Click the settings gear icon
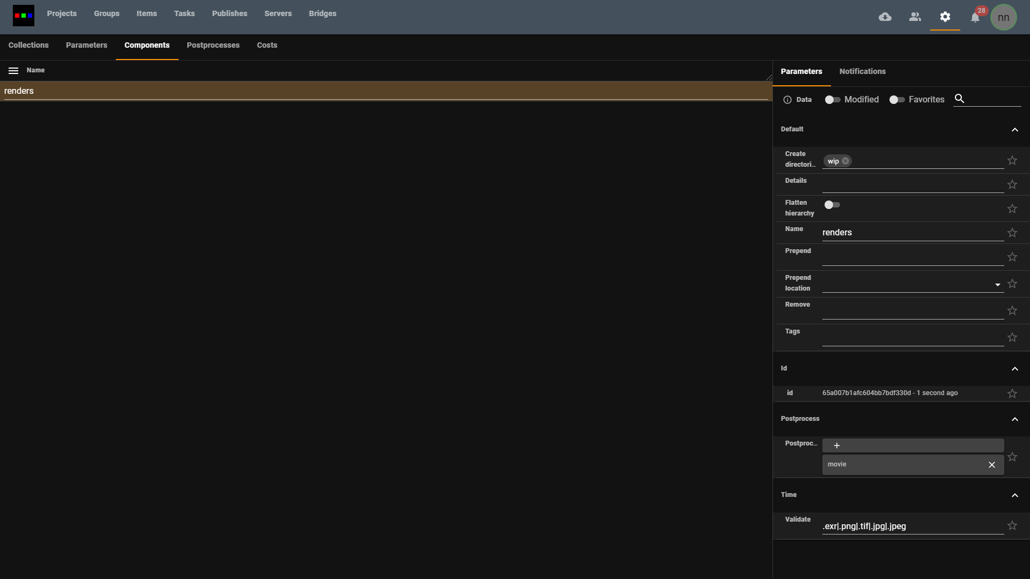This screenshot has width=1030, height=579. point(945,17)
